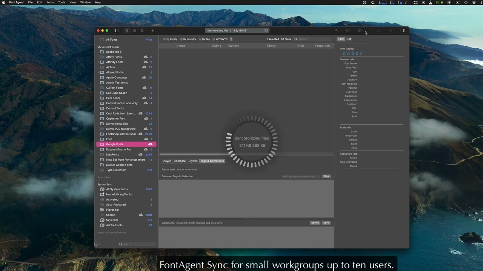The width and height of the screenshot is (483, 271).
Task: Select the Set tab in inspector
Action: click(349, 39)
